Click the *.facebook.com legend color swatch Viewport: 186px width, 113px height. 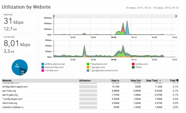tap(88, 64)
